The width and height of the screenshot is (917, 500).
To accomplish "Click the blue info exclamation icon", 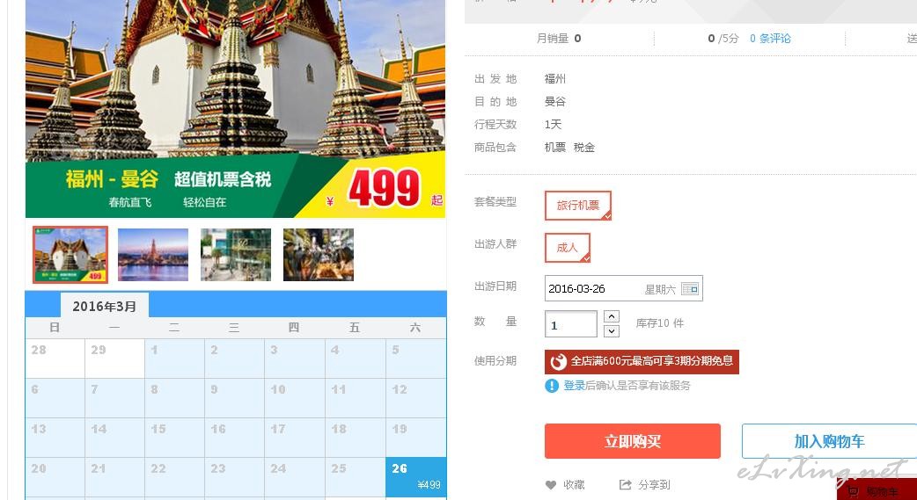I will [x=552, y=386].
